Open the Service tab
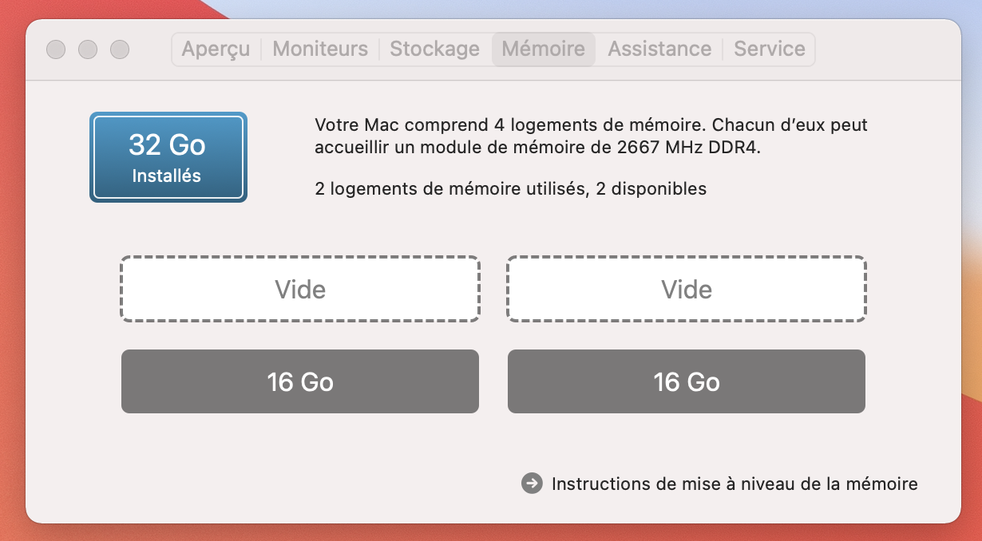 click(x=770, y=49)
